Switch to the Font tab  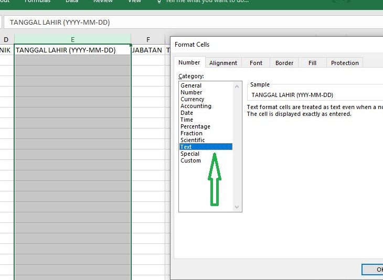(256, 63)
